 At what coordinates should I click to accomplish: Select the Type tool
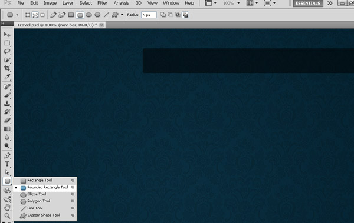[7, 164]
